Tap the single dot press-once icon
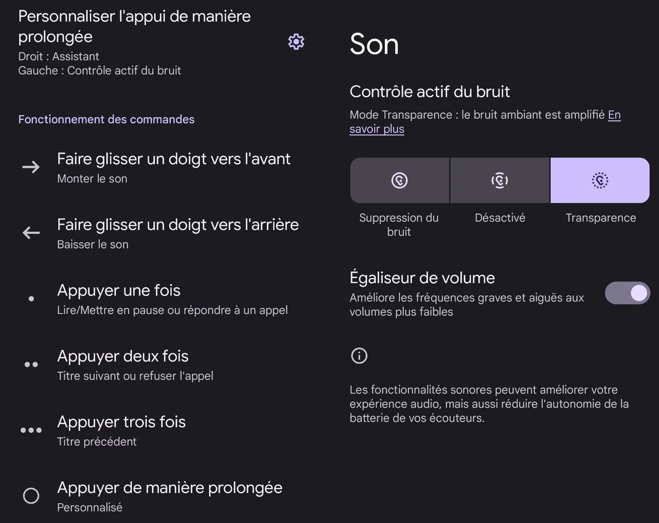Viewport: 659px width, 523px height. tap(31, 299)
